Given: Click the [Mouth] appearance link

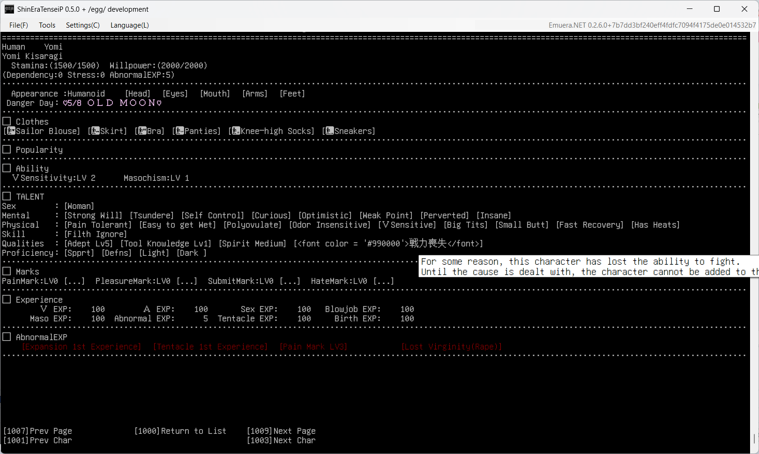Looking at the screenshot, I should (x=215, y=94).
